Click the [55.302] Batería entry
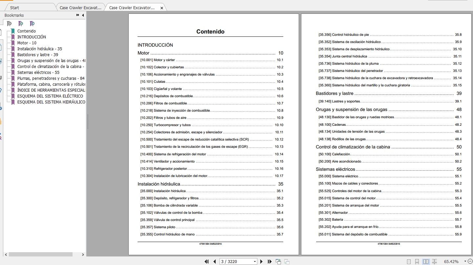 390,220
